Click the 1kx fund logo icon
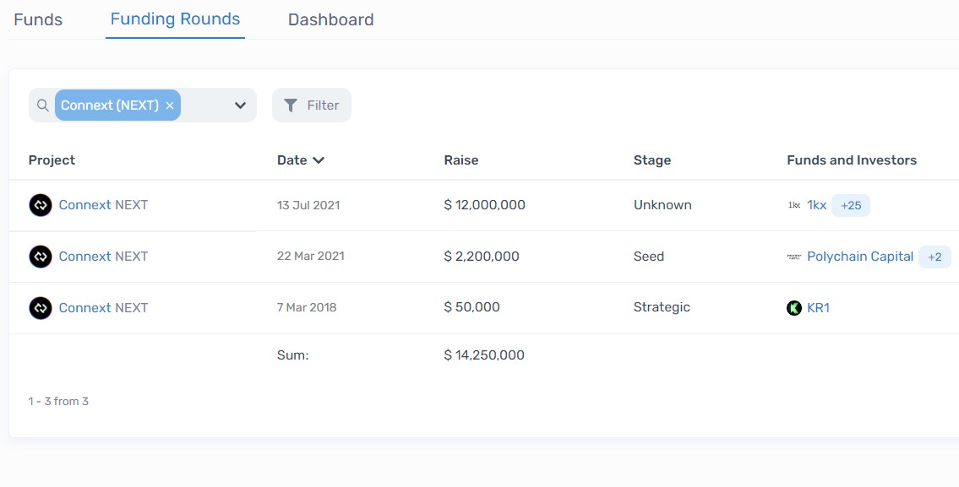The height and width of the screenshot is (487, 959). [x=794, y=205]
